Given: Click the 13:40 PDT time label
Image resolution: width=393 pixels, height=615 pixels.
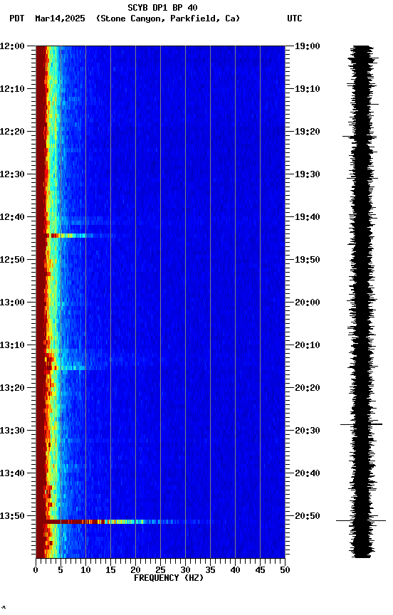Looking at the screenshot, I should [12, 473].
